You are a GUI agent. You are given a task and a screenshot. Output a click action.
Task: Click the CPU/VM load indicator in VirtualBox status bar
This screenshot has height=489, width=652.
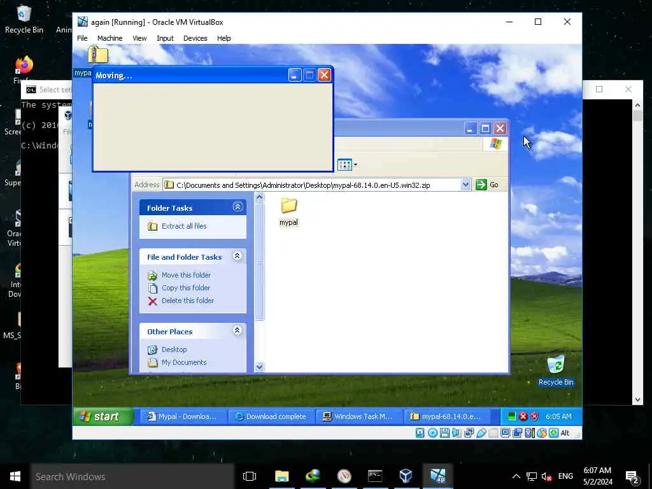(x=529, y=433)
